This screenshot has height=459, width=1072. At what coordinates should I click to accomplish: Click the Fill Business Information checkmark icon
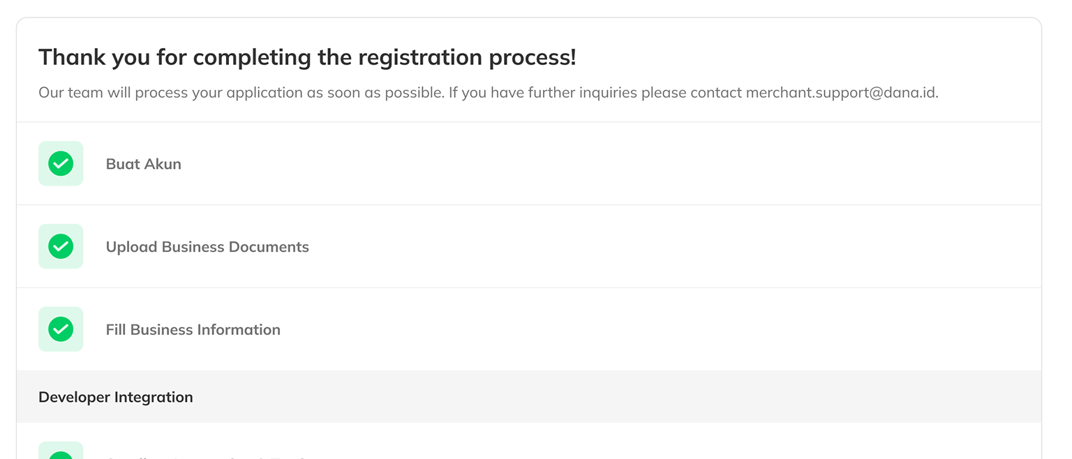click(x=61, y=329)
